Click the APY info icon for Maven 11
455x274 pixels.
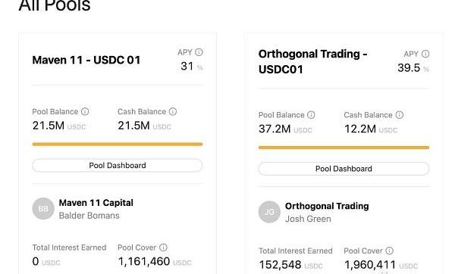(199, 52)
